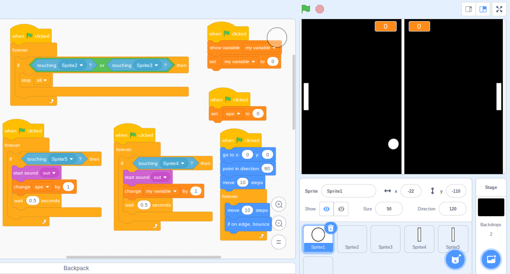Open the Choose a Backdrop button
This screenshot has width=510, height=274.
click(x=491, y=259)
